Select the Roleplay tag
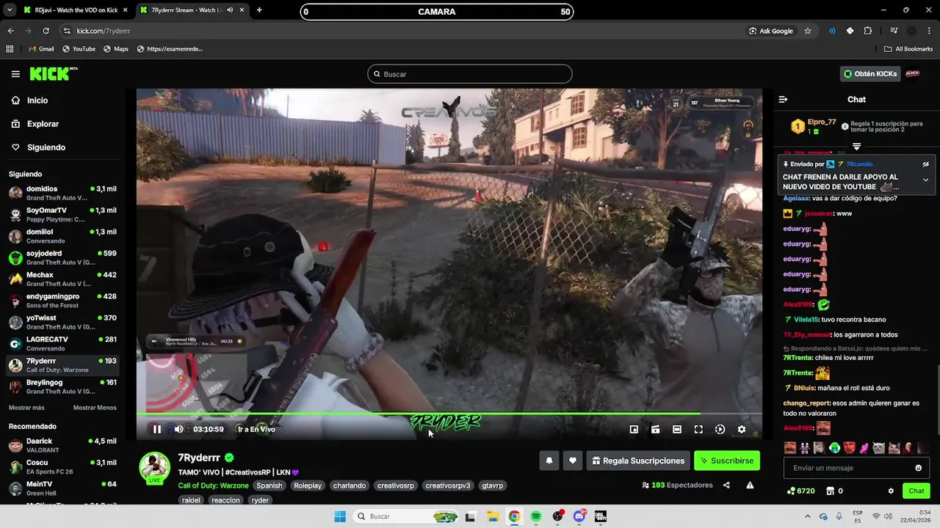Screen dimensions: 940x528 pos(308,485)
